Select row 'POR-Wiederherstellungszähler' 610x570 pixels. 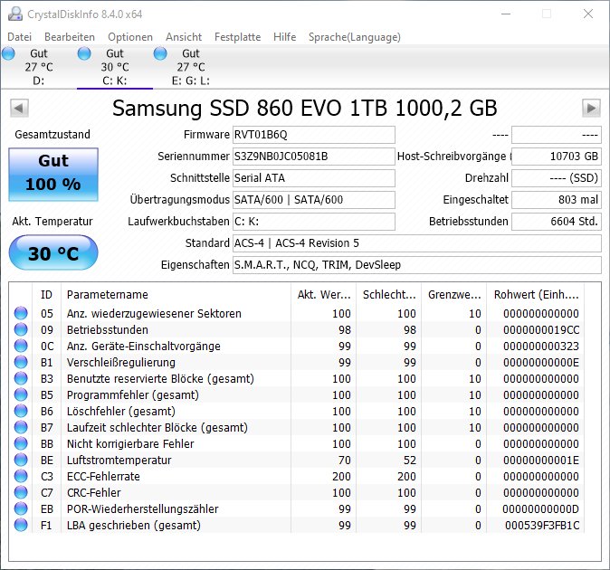[x=297, y=508]
